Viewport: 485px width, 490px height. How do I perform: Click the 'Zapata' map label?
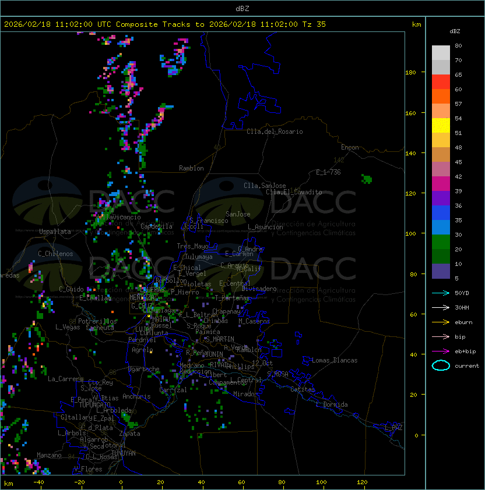point(129,434)
